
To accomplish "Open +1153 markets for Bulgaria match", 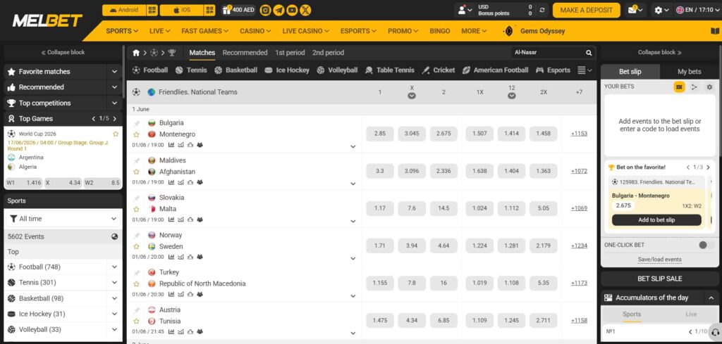I will (579, 134).
